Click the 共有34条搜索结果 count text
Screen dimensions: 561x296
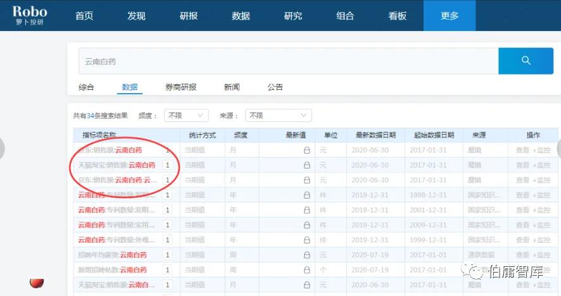click(100, 116)
